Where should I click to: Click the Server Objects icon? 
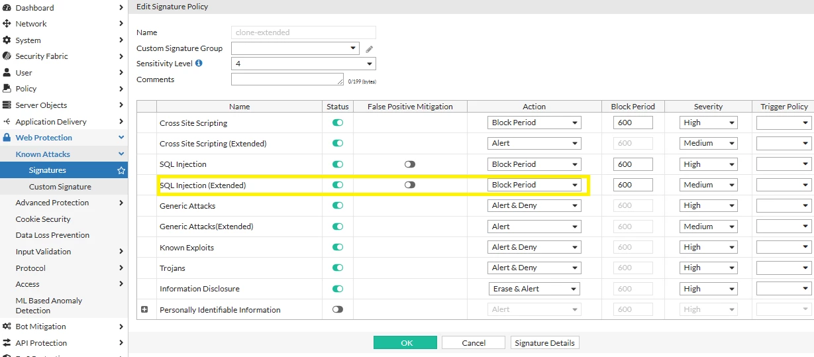[x=7, y=105]
